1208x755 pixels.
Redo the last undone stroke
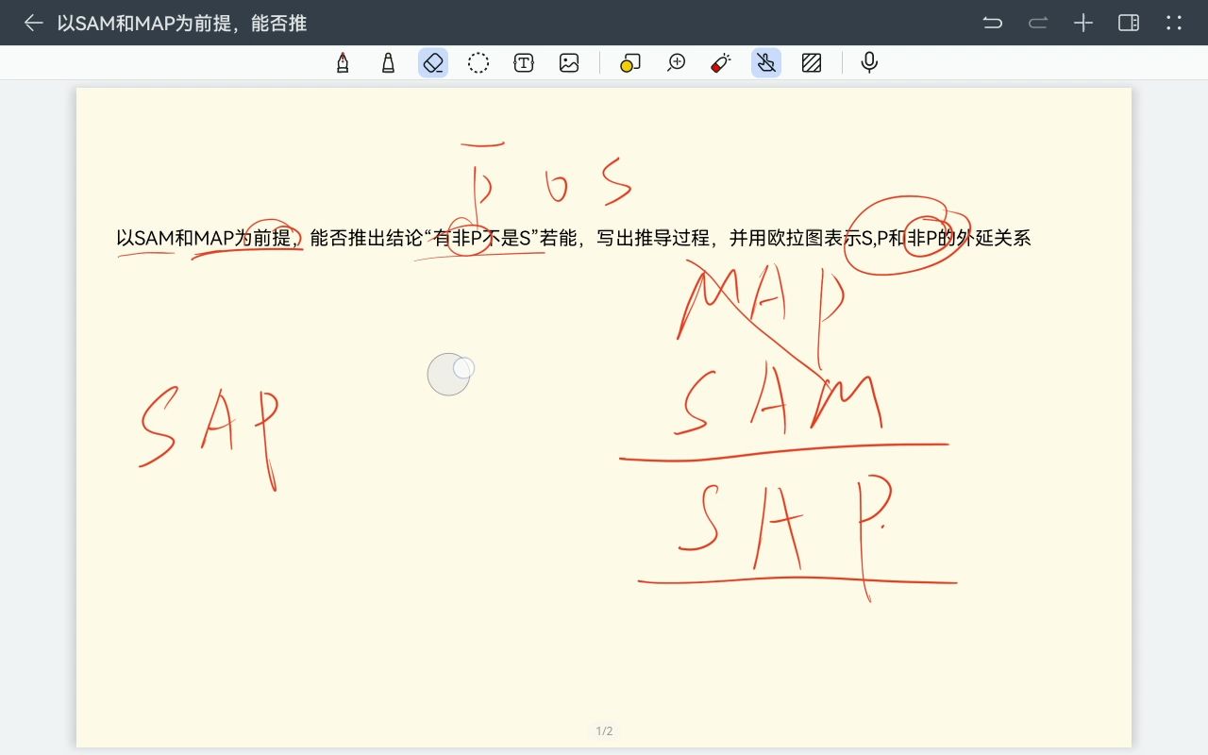[1037, 22]
